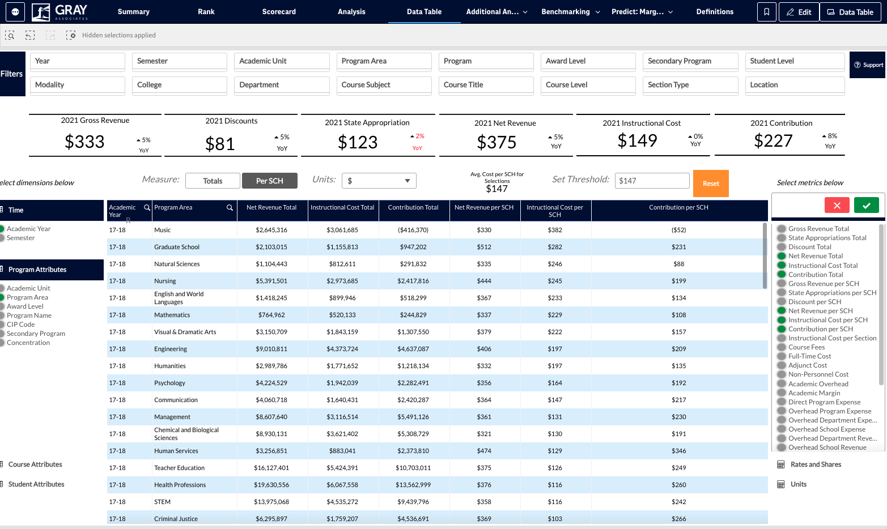The width and height of the screenshot is (887, 529).
Task: Open the Modality filter
Action: pos(77,85)
